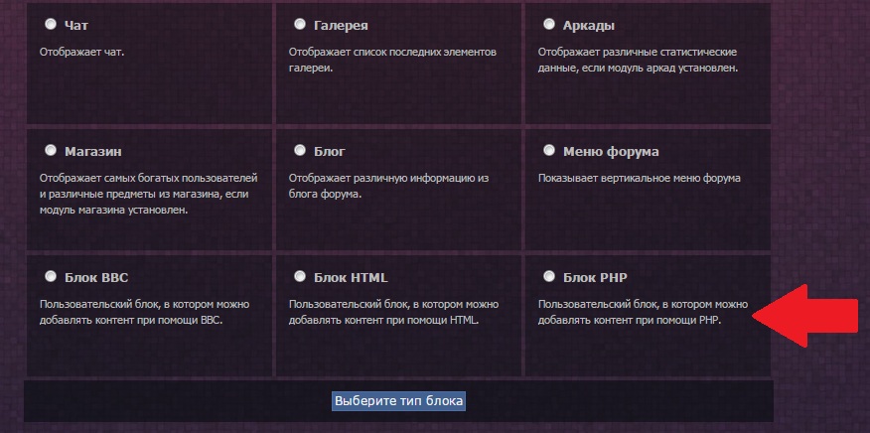Click the Галерея heading text

click(341, 26)
